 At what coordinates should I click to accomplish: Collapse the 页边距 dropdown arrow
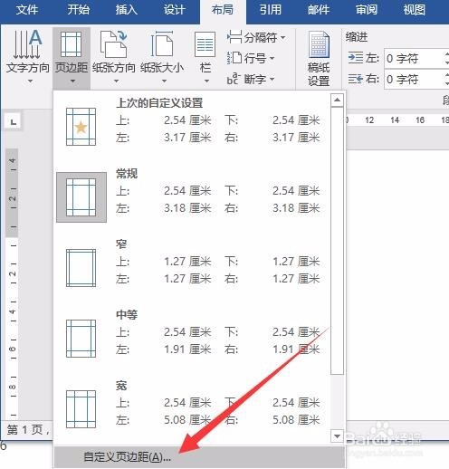click(x=72, y=81)
